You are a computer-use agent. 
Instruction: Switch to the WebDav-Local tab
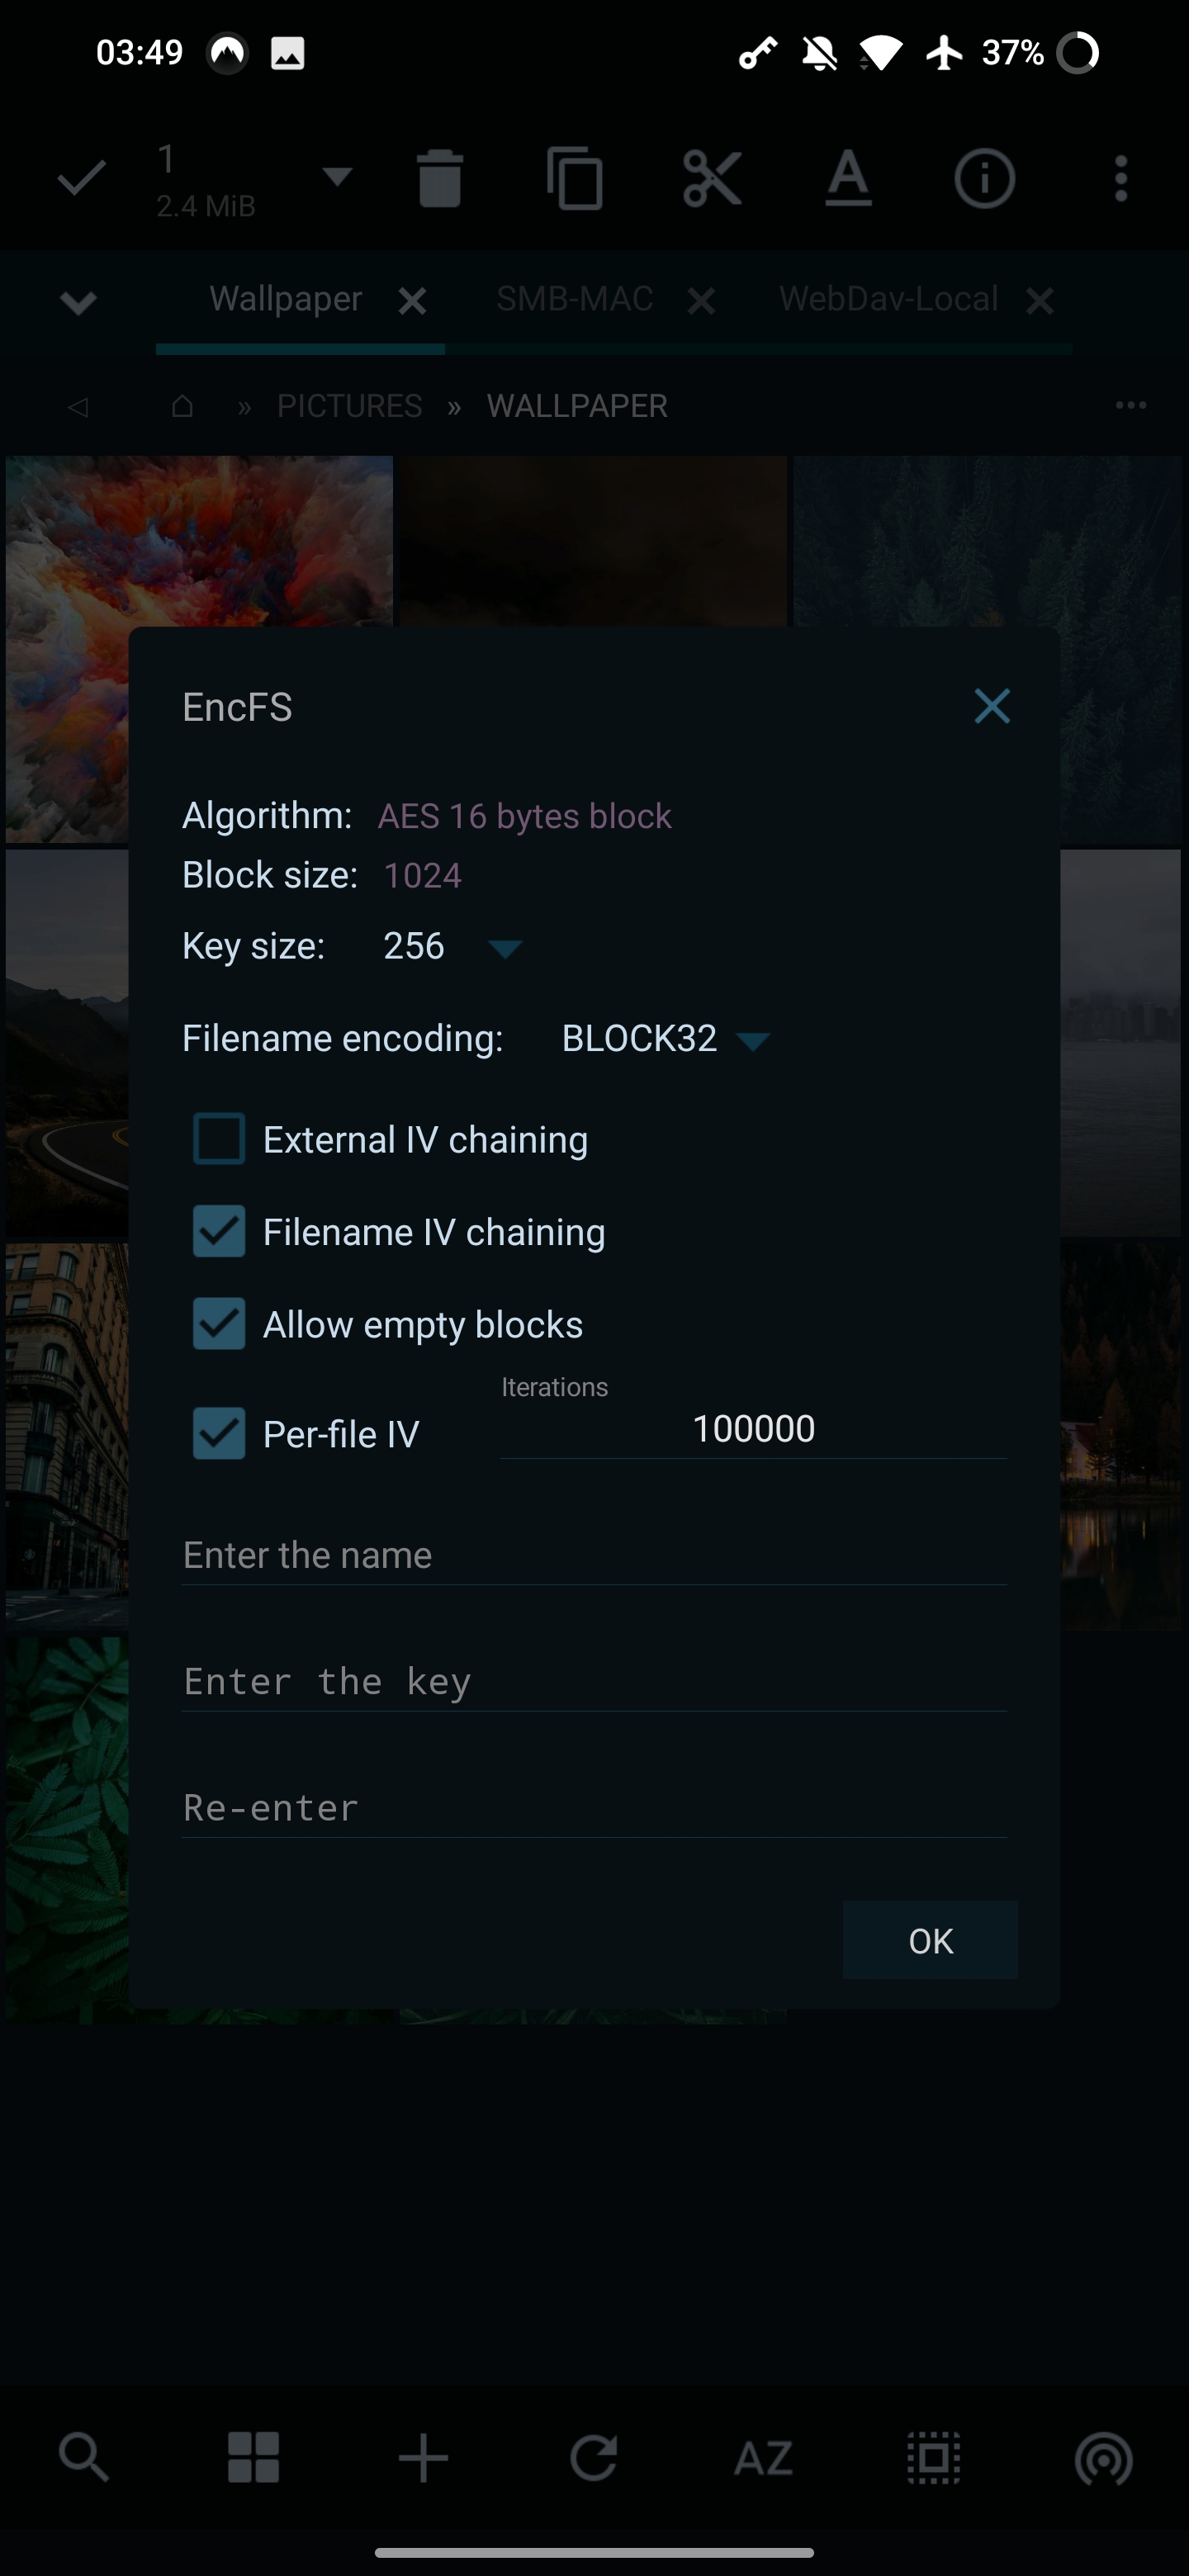(x=888, y=299)
